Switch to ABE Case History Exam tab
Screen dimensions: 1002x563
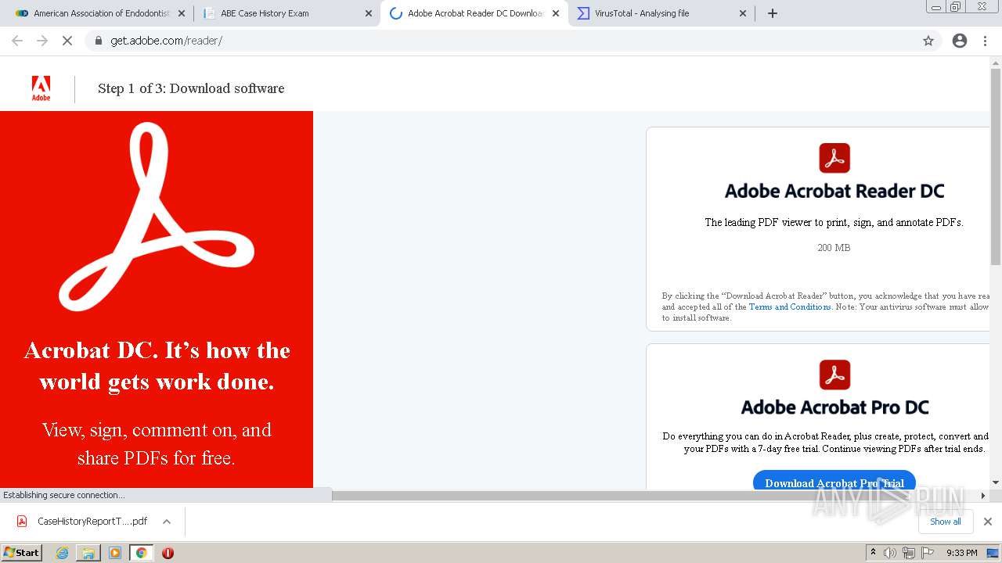pyautogui.click(x=287, y=13)
